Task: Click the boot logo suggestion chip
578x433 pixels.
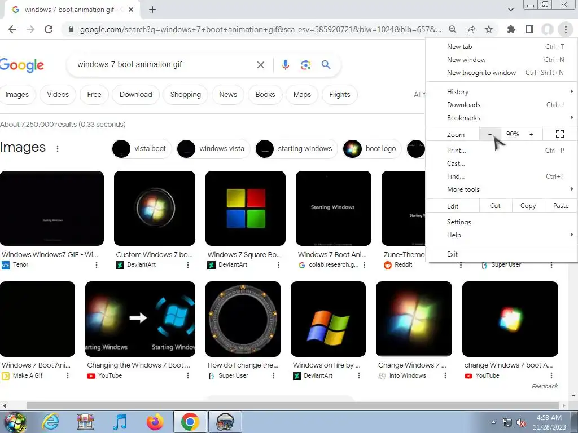Action: coord(372,149)
